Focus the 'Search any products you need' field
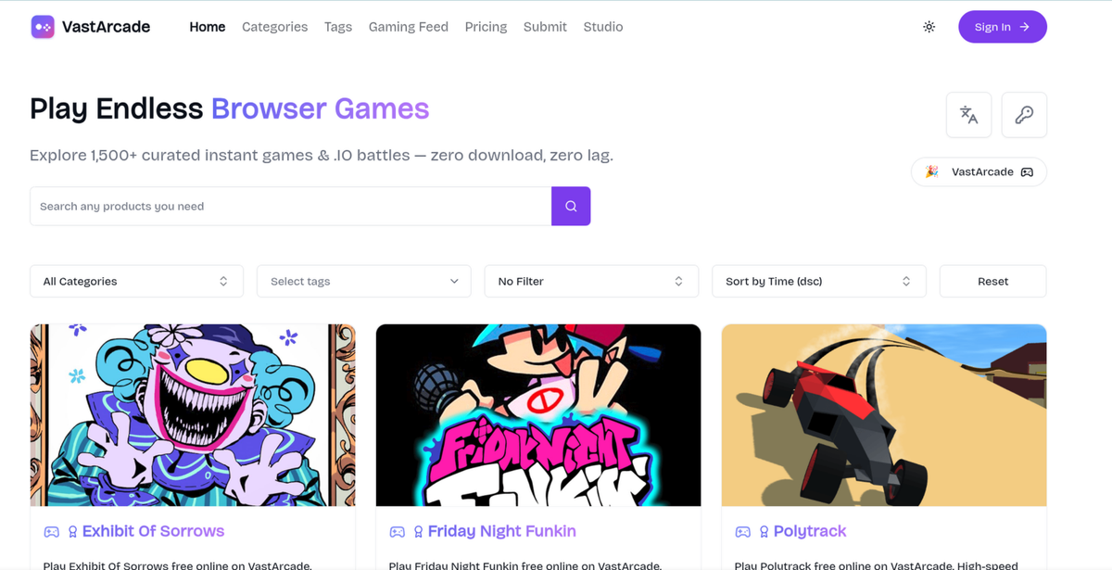 [x=291, y=206]
